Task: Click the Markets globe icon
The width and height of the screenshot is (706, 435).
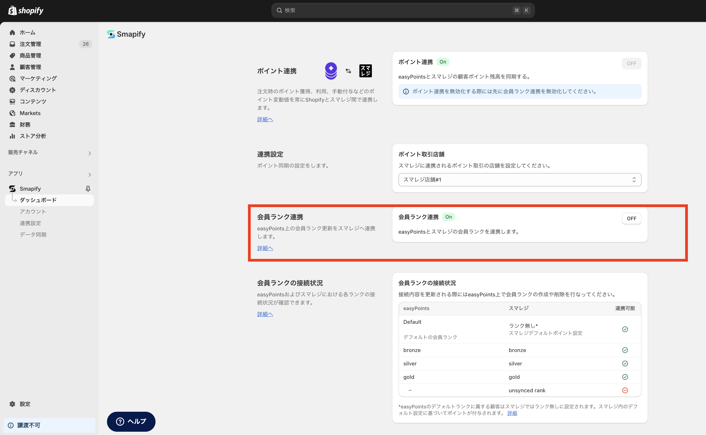Action: [12, 113]
